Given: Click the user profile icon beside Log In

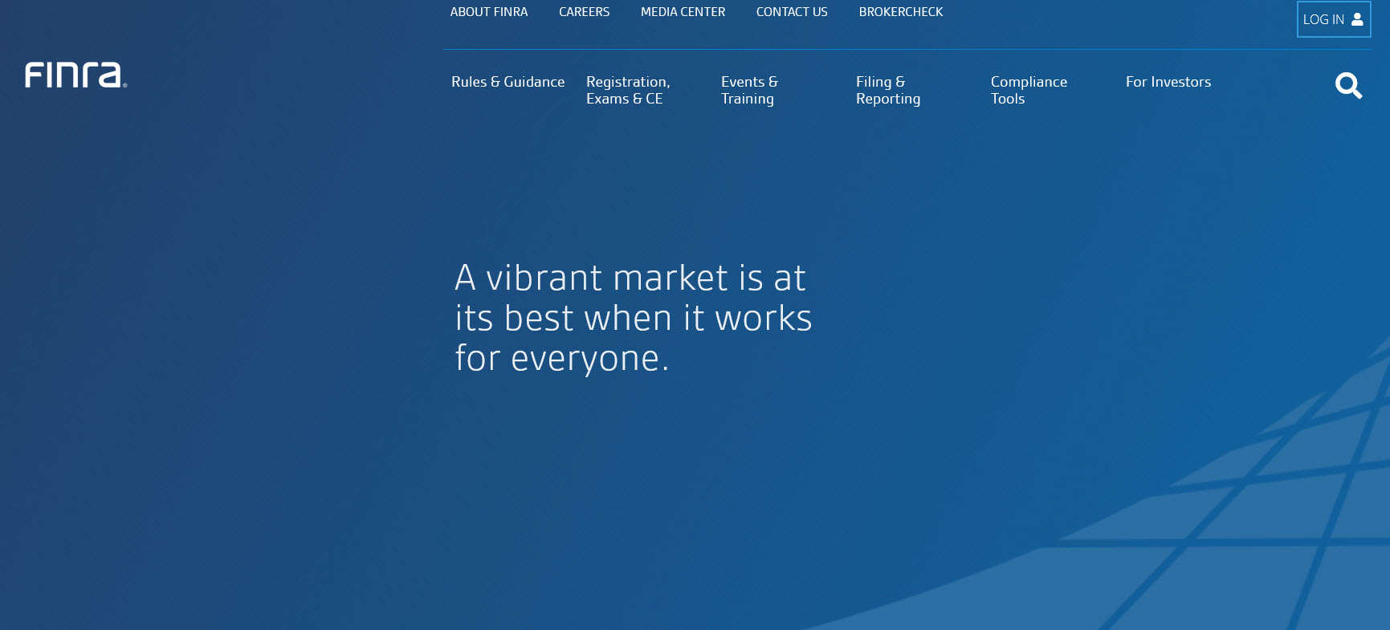Looking at the screenshot, I should (1357, 19).
